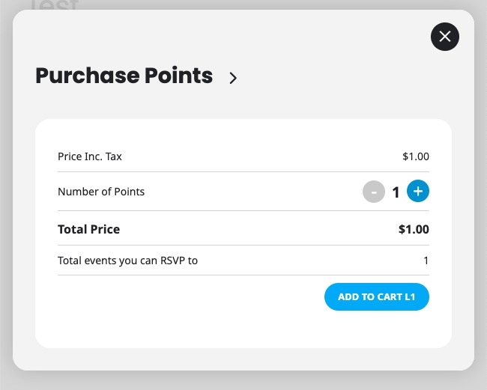Click the gray dialog background below the card
Screen dimensions: 487x390
pos(243,359)
